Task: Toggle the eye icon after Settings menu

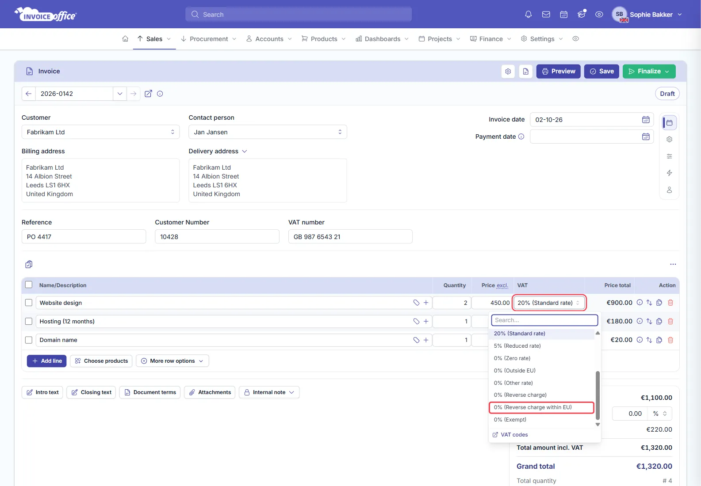Action: click(575, 39)
